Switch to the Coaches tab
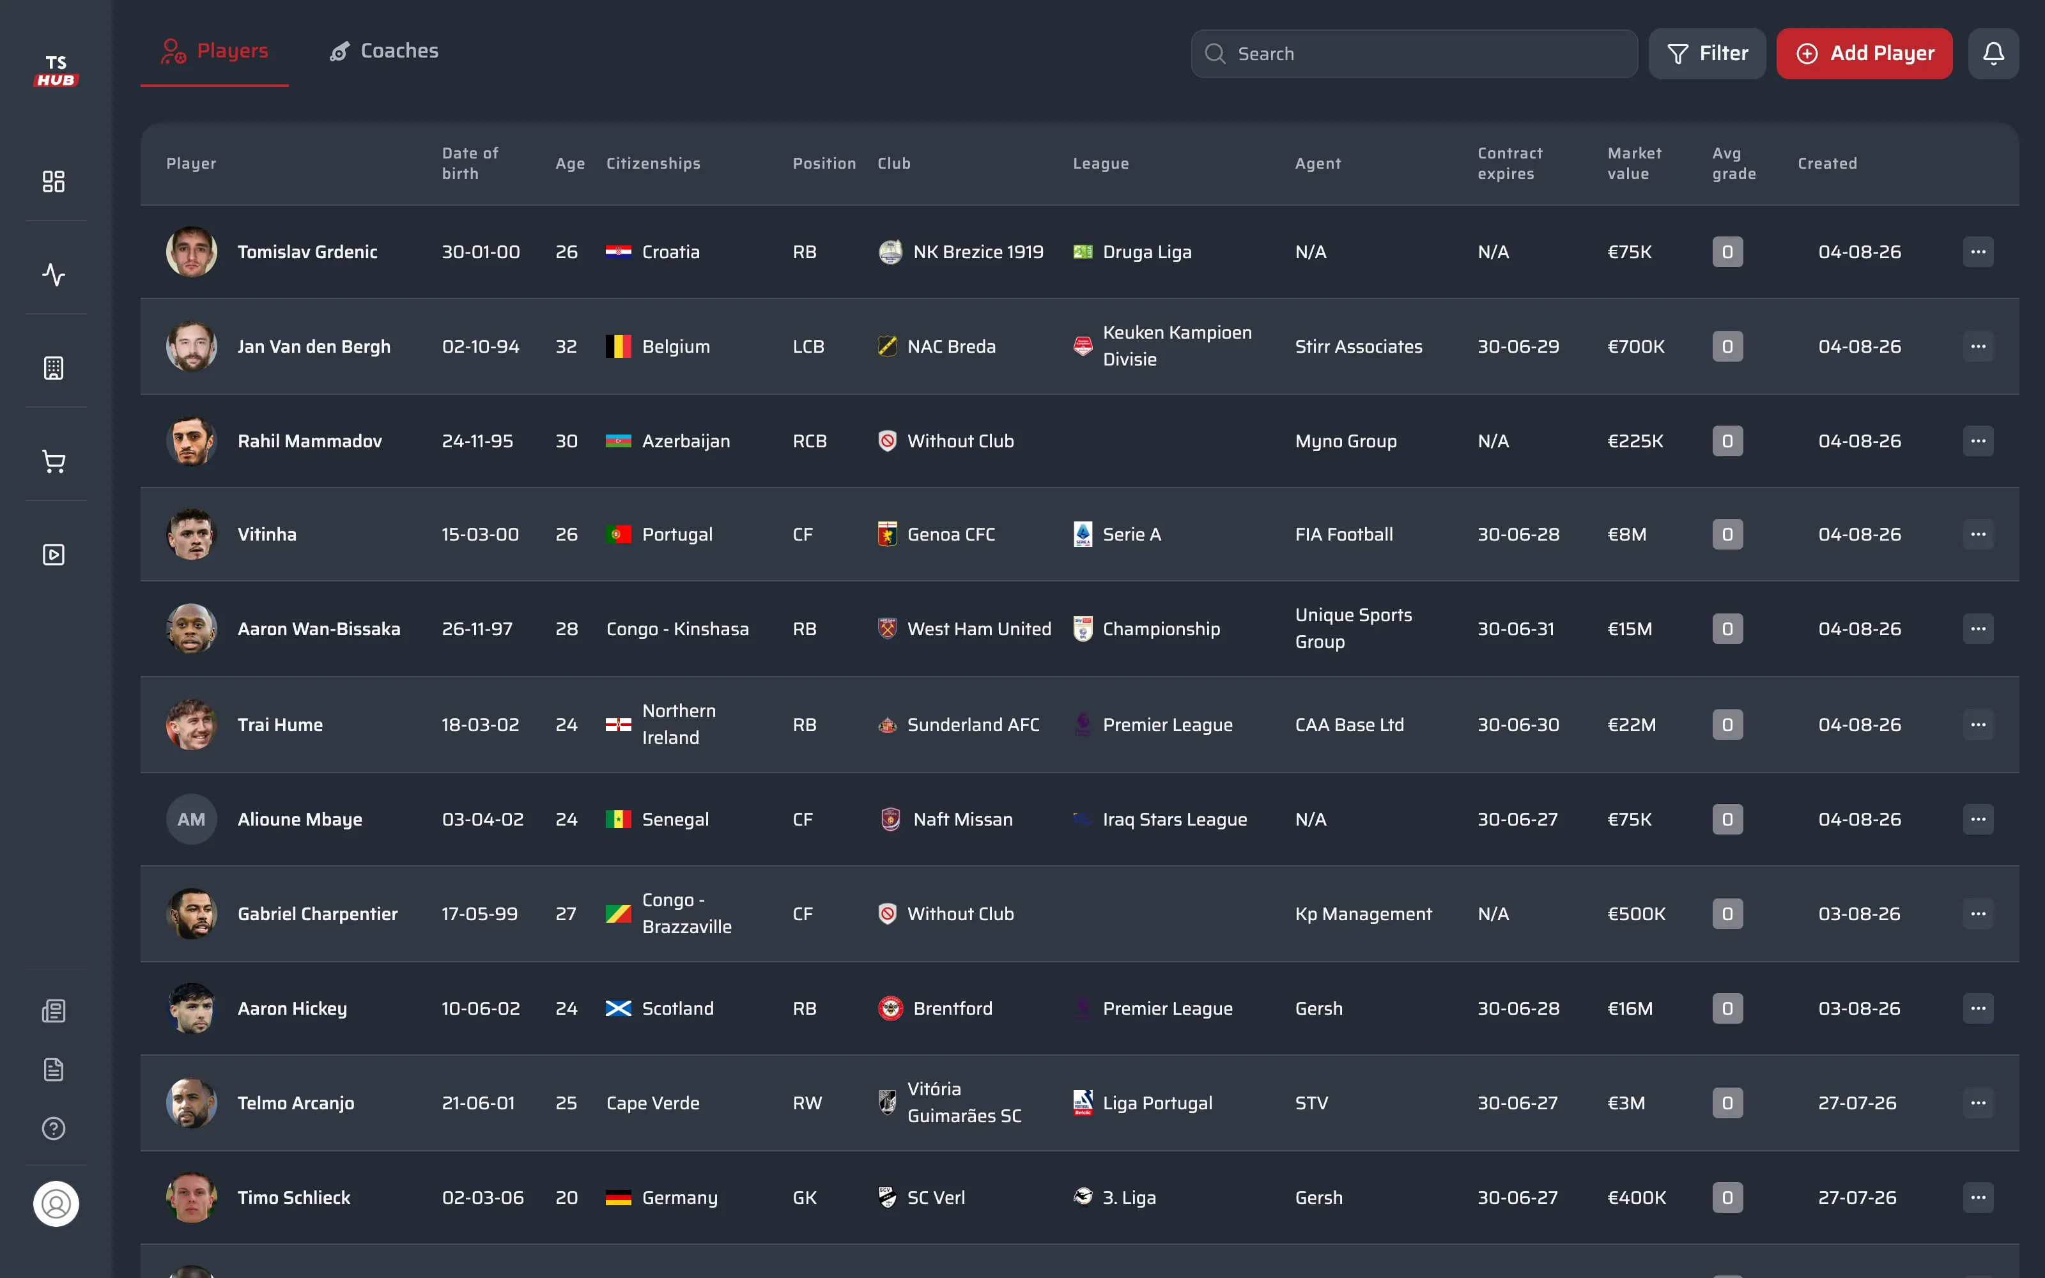2045x1278 pixels. [383, 50]
